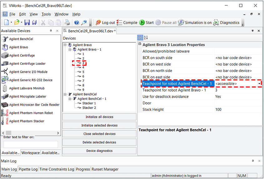The image size is (264, 179).
Task: Open Diagnostics from the toolbar
Action: click(x=226, y=22)
